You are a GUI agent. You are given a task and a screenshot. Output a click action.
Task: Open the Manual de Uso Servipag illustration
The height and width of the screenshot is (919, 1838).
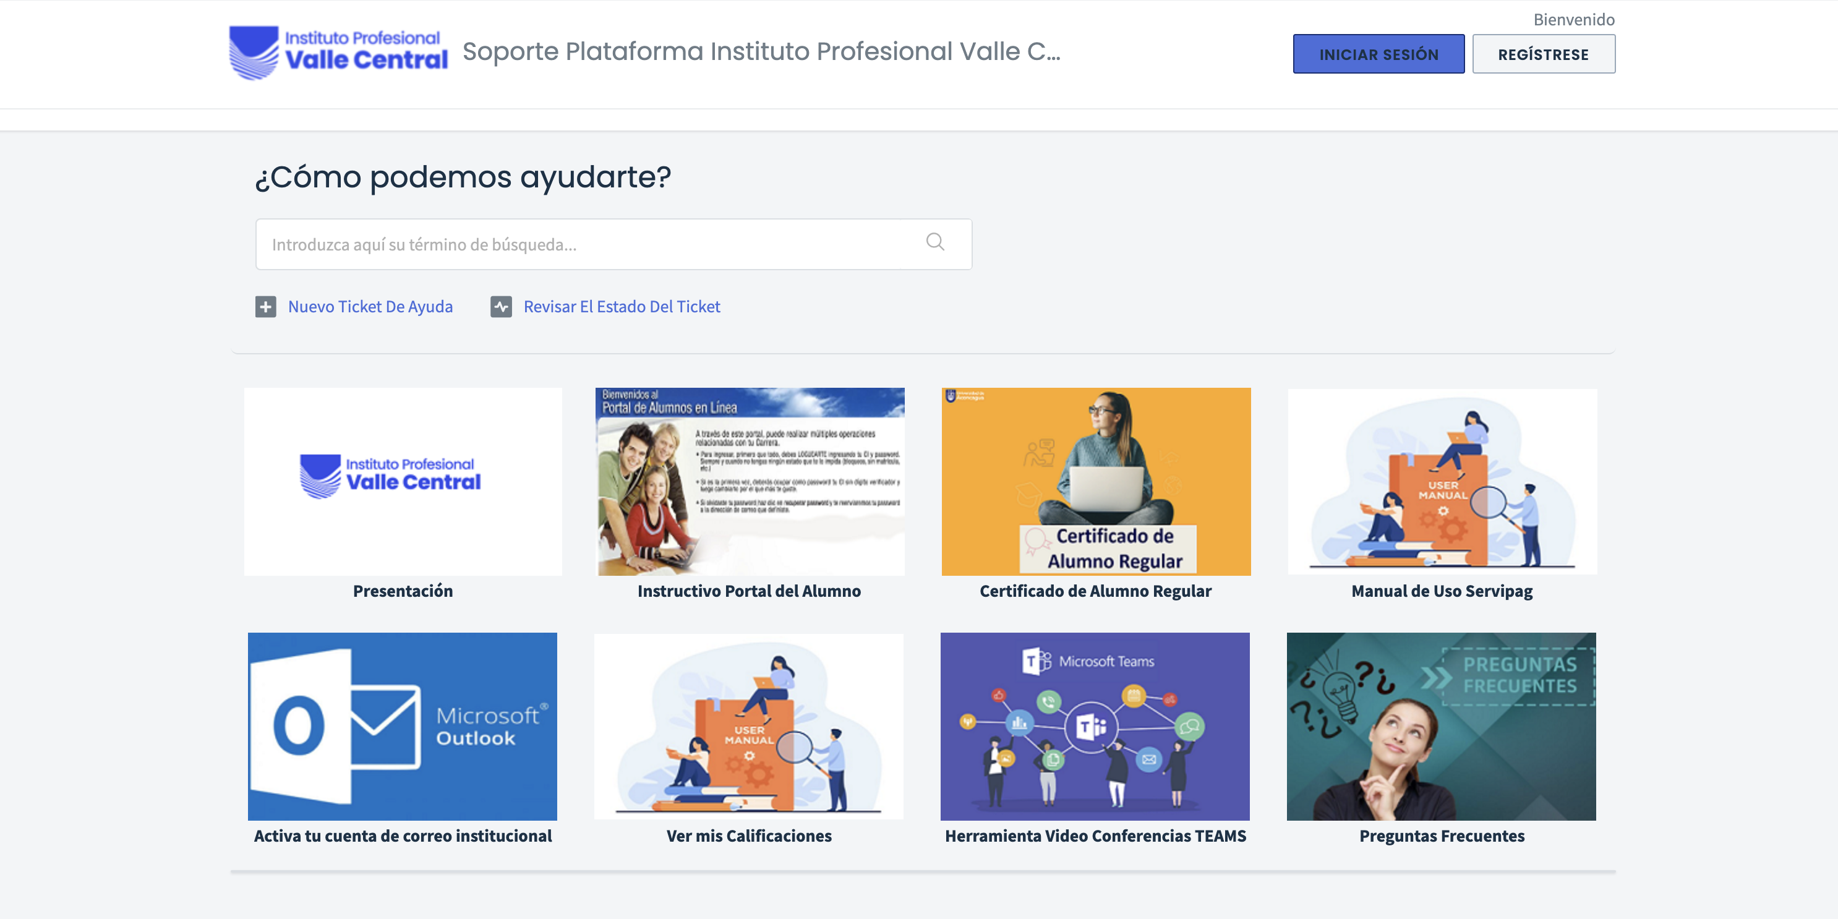point(1442,482)
